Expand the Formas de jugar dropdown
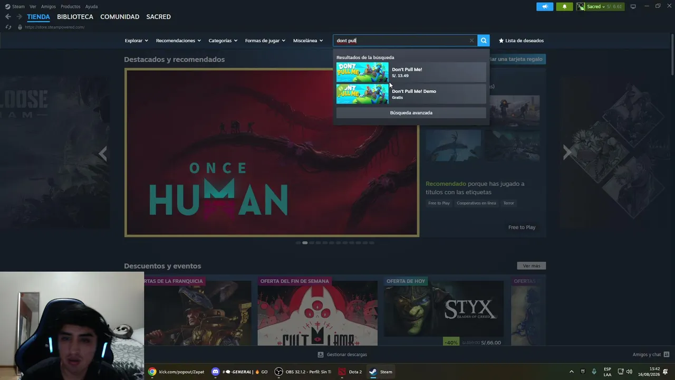 (265, 41)
